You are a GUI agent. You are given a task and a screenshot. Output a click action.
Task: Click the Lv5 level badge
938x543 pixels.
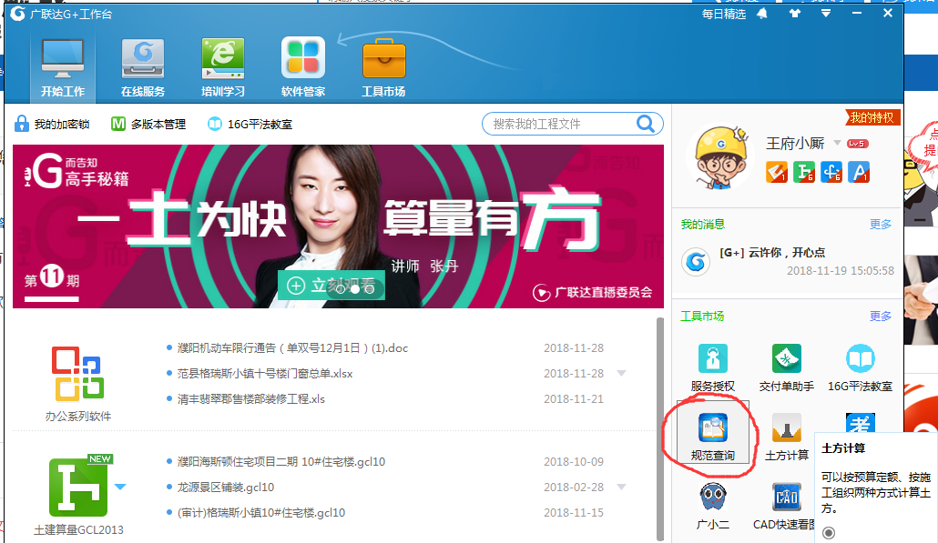(857, 144)
